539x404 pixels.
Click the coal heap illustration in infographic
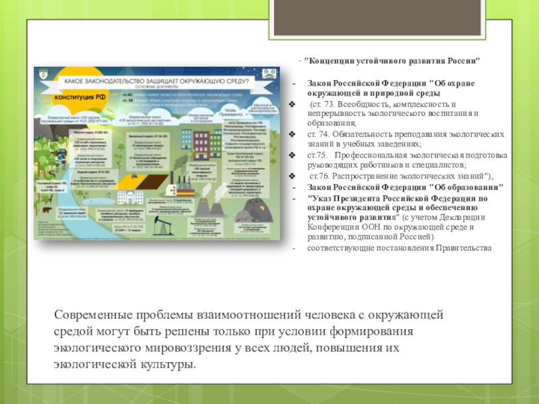coord(254,210)
